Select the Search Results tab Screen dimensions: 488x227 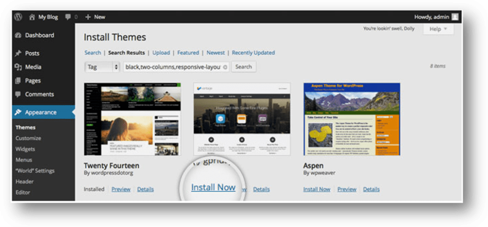(x=126, y=52)
